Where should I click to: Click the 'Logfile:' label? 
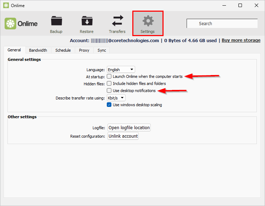(99, 128)
